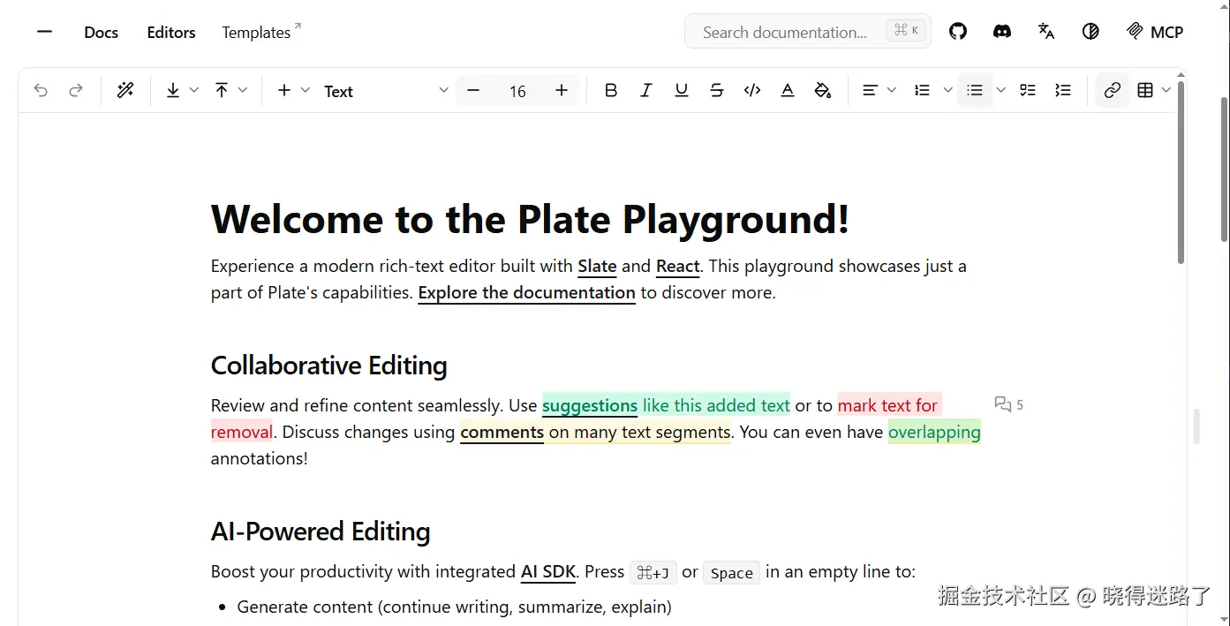This screenshot has height=626, width=1230.
Task: Toggle underline formatting
Action: (x=682, y=90)
